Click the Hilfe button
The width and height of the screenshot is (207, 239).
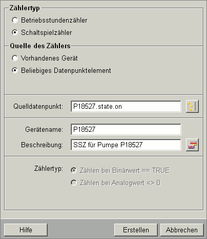point(26,230)
